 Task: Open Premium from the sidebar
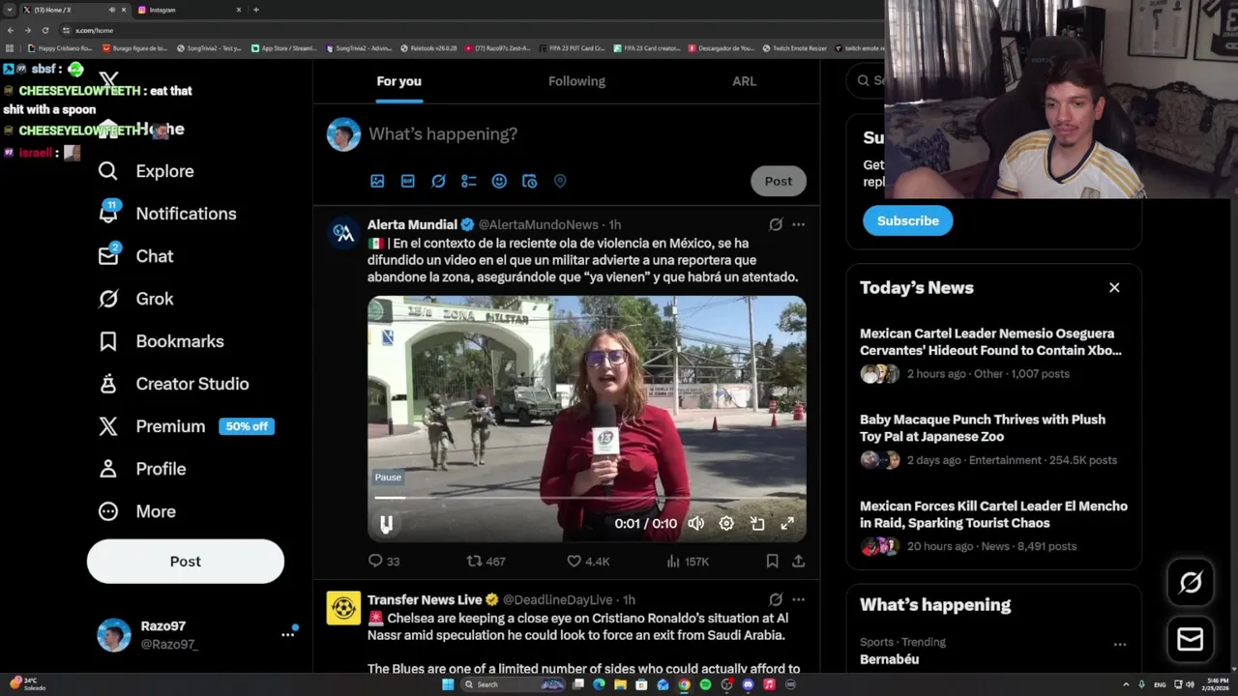click(186, 426)
